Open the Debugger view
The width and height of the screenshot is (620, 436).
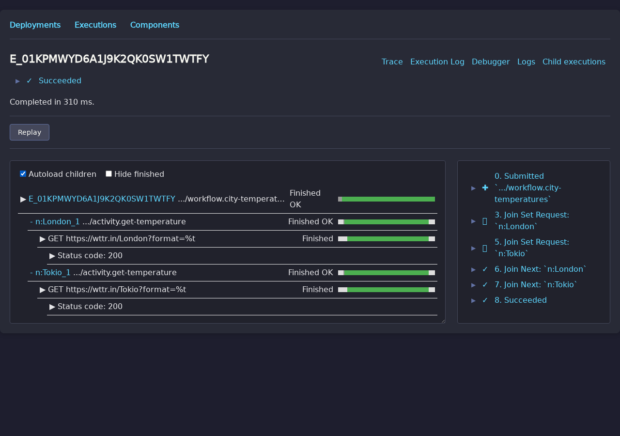tap(491, 62)
